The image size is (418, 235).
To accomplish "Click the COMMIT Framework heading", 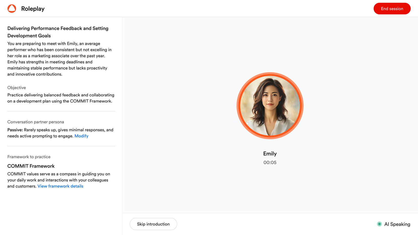I will [31, 166].
